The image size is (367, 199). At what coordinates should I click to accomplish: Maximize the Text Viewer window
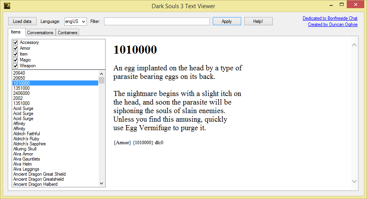[x=342, y=5]
